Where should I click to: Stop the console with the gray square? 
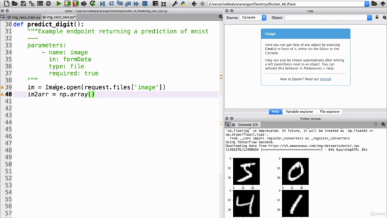pyautogui.click(x=376, y=124)
